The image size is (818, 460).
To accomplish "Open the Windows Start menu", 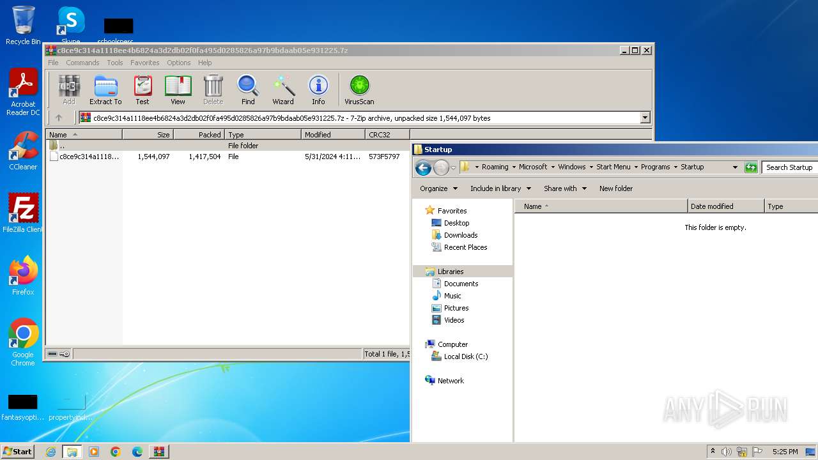I will point(17,452).
